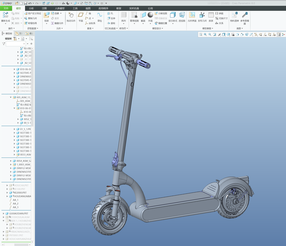
Task: Open the 模型显示 (Model Display) group dropdown
Action: (x=158, y=28)
